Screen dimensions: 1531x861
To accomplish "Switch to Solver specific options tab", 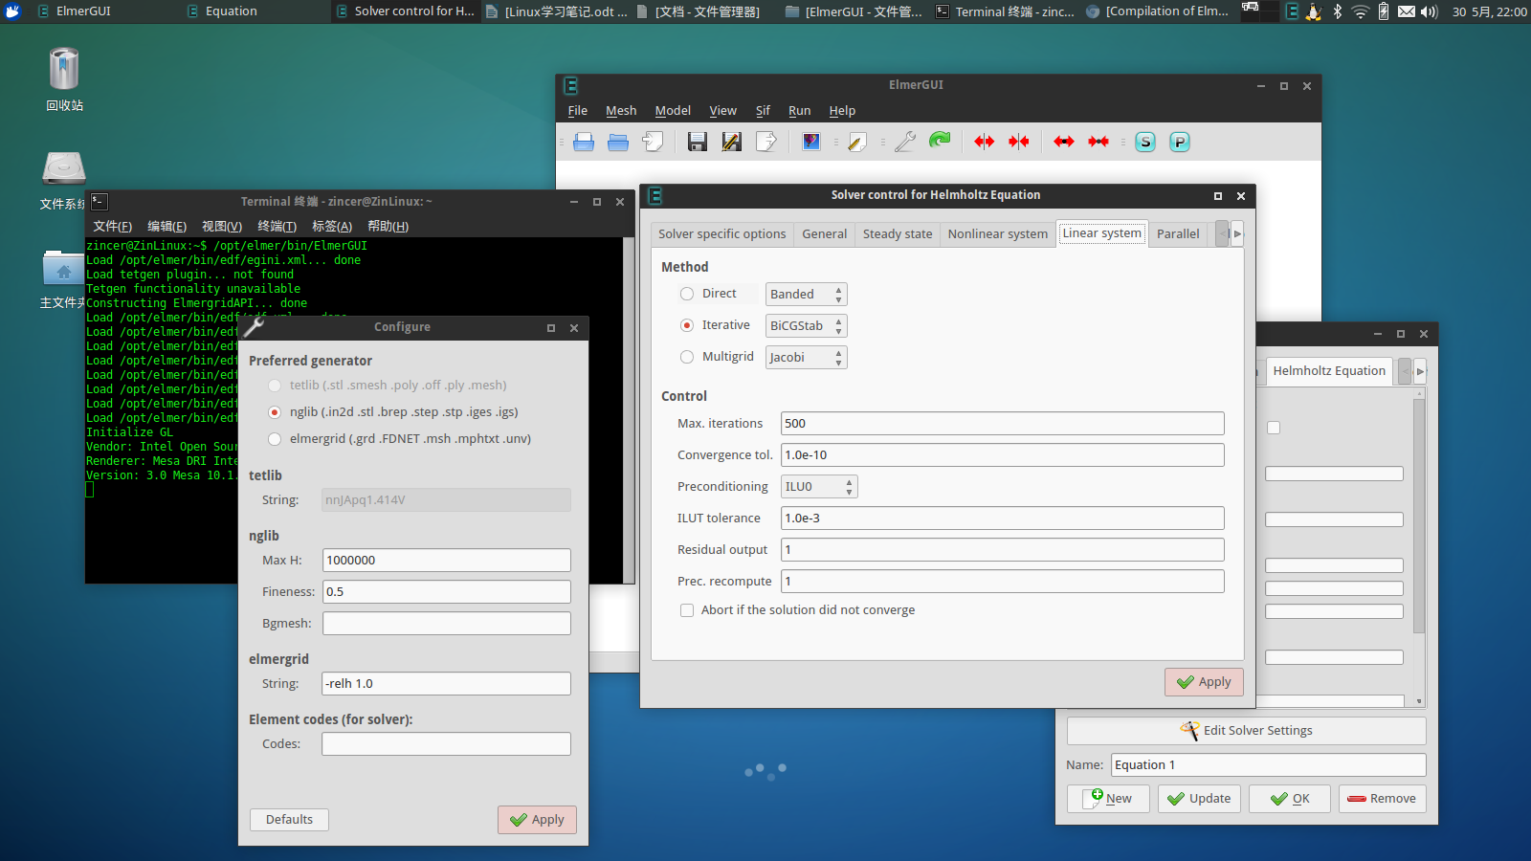I will point(722,234).
